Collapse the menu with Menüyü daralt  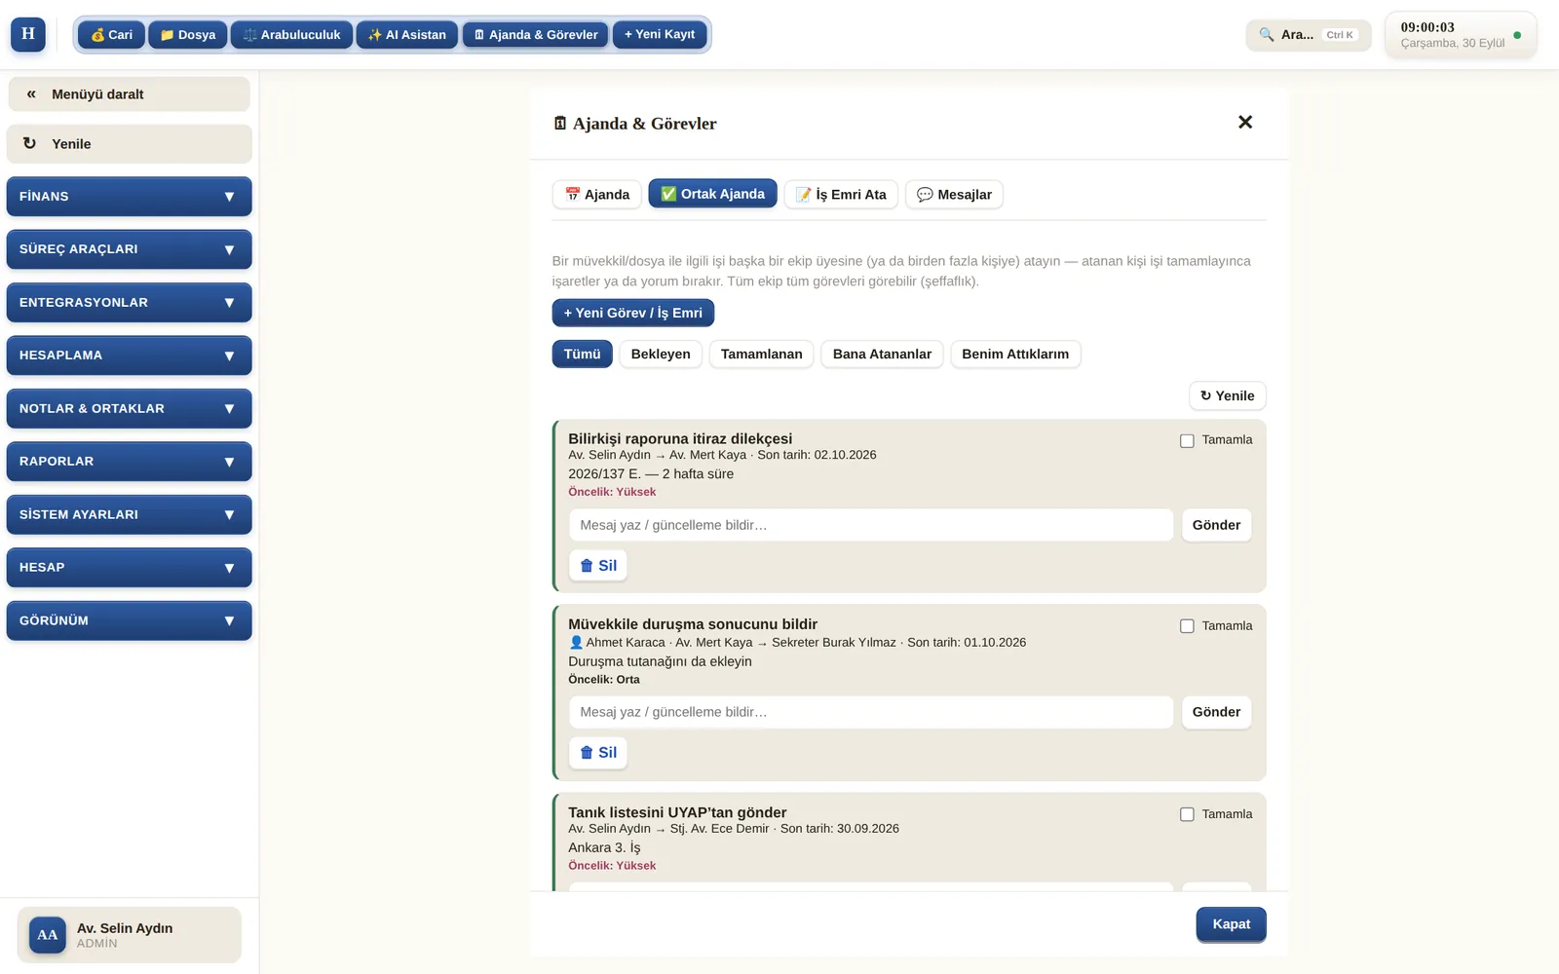point(129,94)
